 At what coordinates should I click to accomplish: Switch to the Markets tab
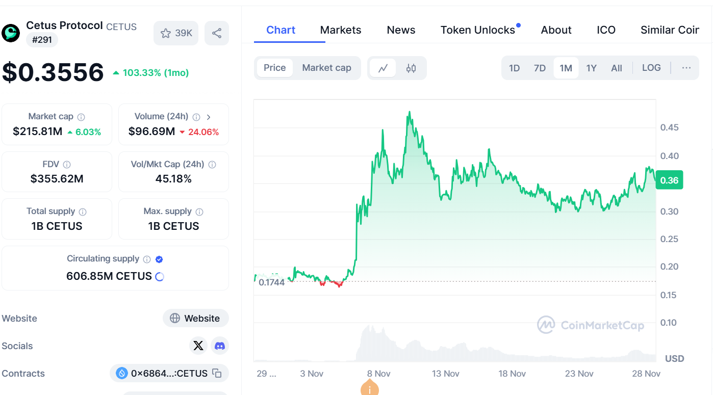(x=341, y=30)
